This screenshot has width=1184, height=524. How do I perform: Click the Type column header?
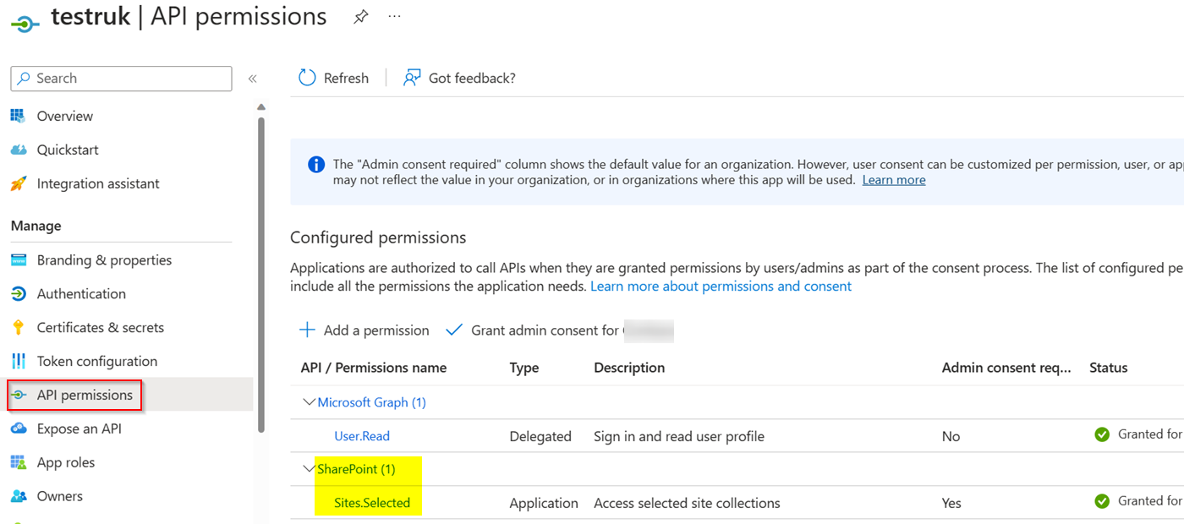[x=524, y=368]
